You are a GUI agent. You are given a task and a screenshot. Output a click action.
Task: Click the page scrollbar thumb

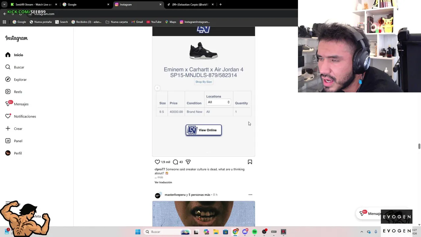point(419,146)
